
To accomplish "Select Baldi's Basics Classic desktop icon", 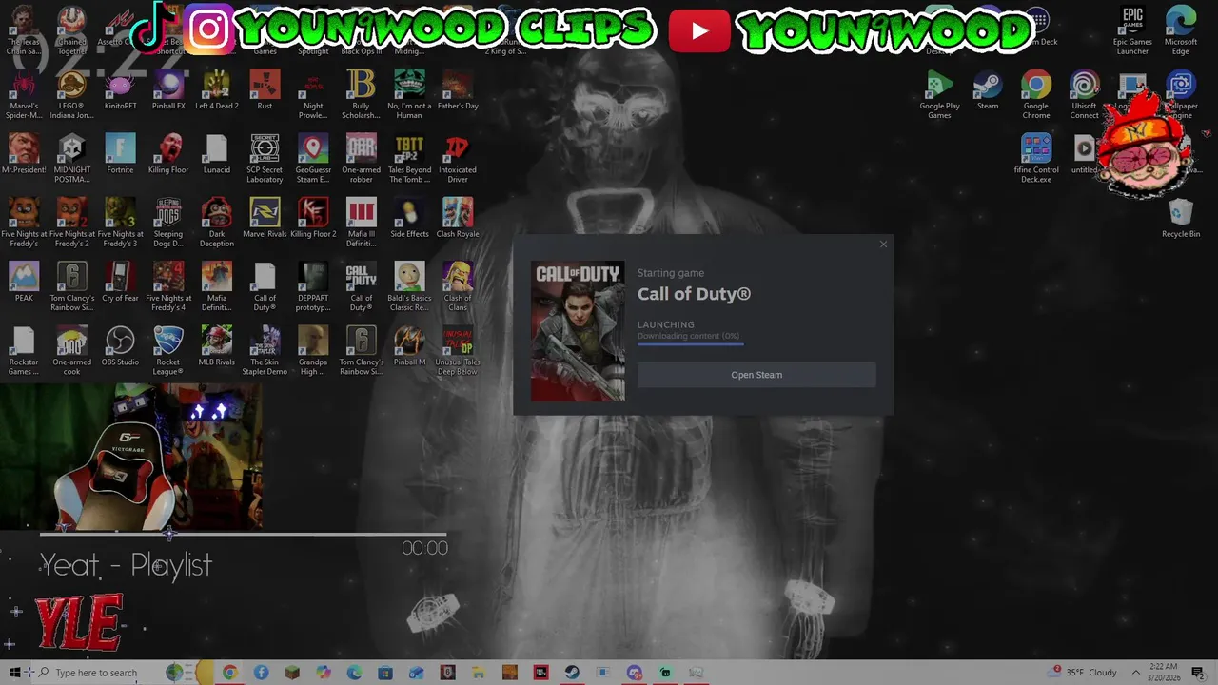I will click(x=409, y=286).
